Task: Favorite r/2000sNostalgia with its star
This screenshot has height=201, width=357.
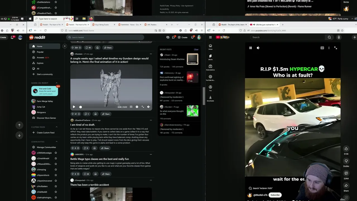Action: 56,153
